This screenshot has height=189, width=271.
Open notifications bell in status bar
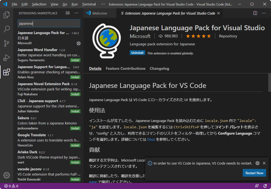coord(265,186)
